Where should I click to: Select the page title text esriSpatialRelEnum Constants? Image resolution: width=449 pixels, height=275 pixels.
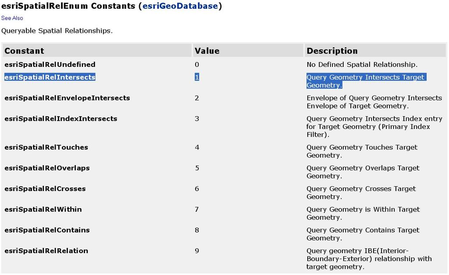(68, 6)
